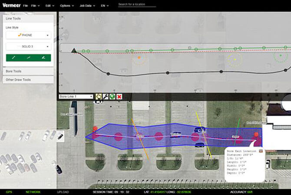Screen dimensions: 291x195
Task: Click the hand pan tool icon
Action: pos(99,96)
